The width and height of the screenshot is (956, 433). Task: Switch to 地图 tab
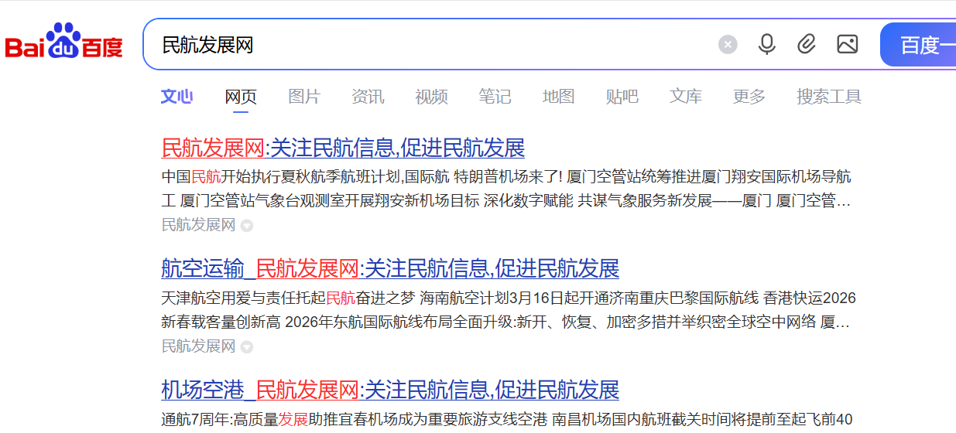[x=558, y=97]
